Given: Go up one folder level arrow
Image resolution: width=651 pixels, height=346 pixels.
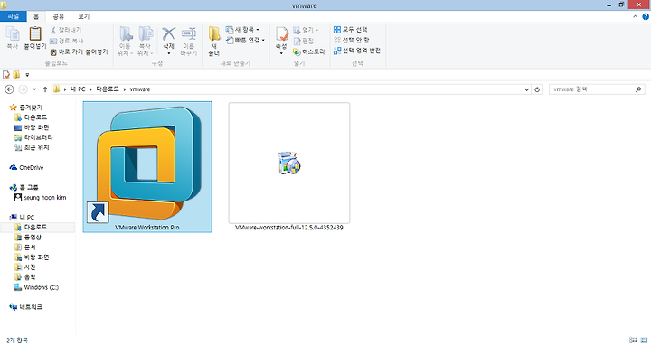Looking at the screenshot, I should point(45,89).
